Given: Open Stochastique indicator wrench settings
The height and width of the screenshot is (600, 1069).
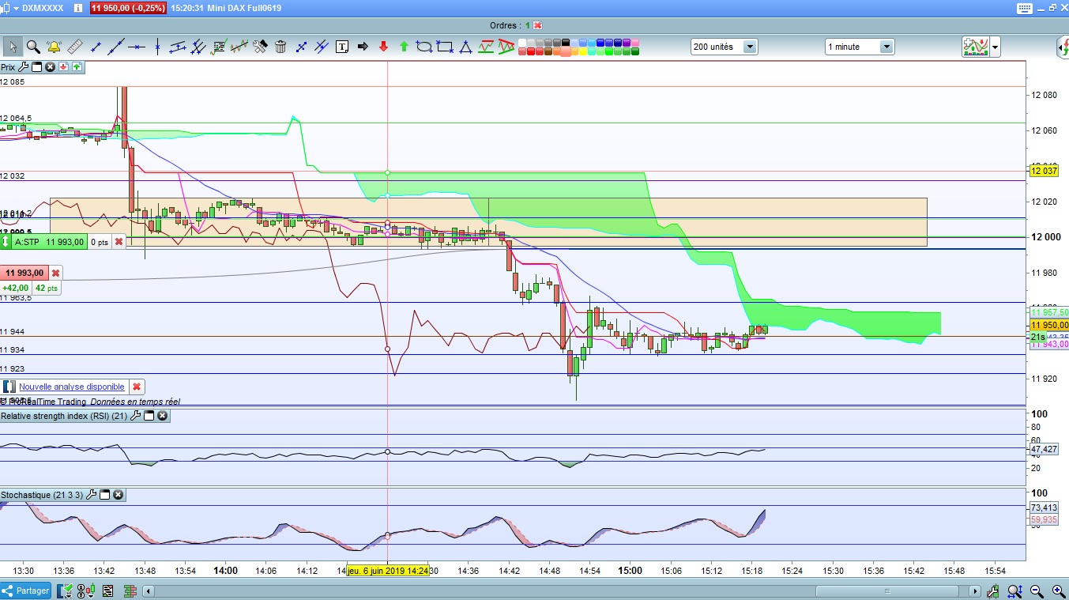Looking at the screenshot, I should pos(91,495).
